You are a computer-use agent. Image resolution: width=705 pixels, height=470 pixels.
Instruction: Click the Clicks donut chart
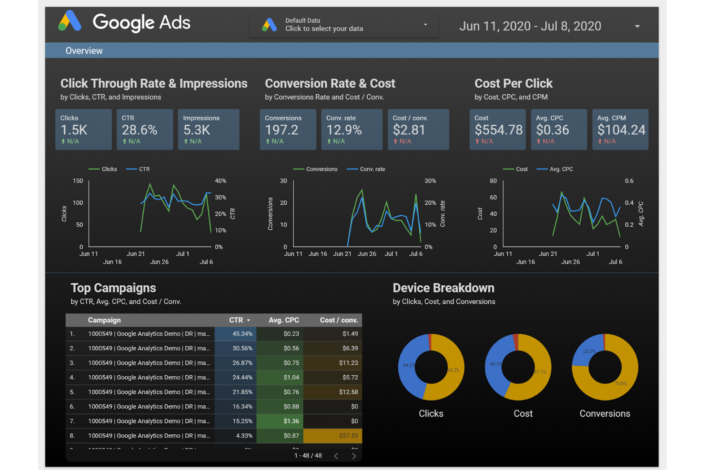click(431, 367)
